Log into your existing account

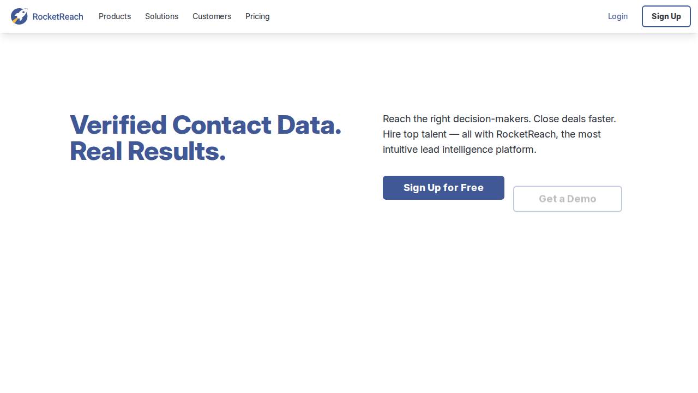pyautogui.click(x=618, y=16)
